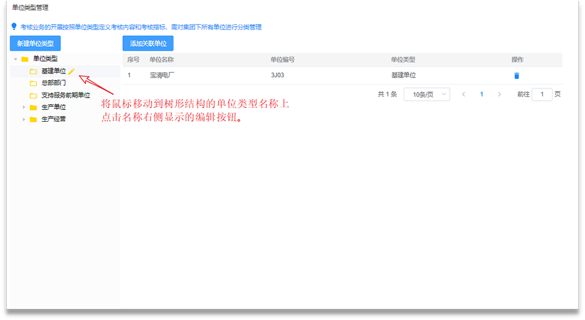Screen dimensions: 585x320
Task: Go to next page with right chevron
Action: pos(499,94)
